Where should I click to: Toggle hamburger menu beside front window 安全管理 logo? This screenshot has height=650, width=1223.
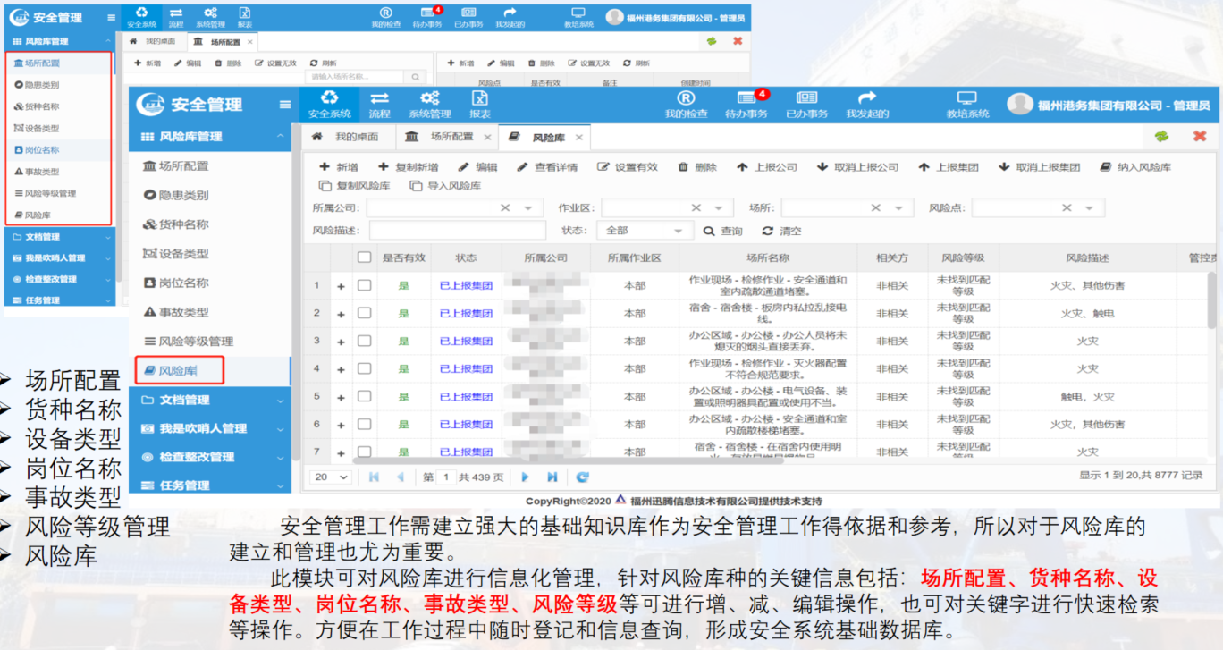[x=285, y=105]
